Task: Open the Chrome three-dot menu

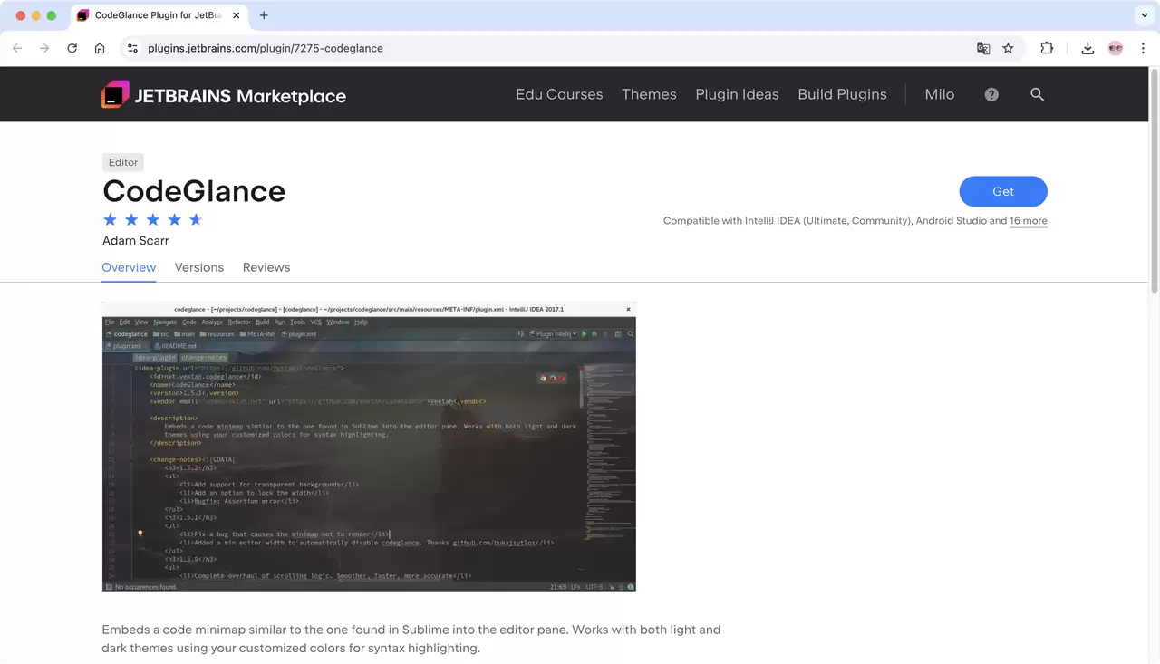Action: pyautogui.click(x=1143, y=48)
